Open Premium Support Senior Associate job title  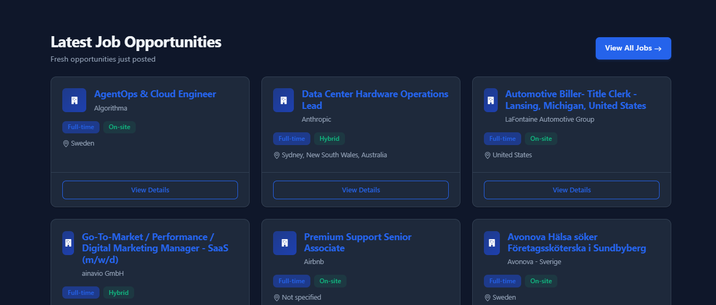pyautogui.click(x=358, y=242)
